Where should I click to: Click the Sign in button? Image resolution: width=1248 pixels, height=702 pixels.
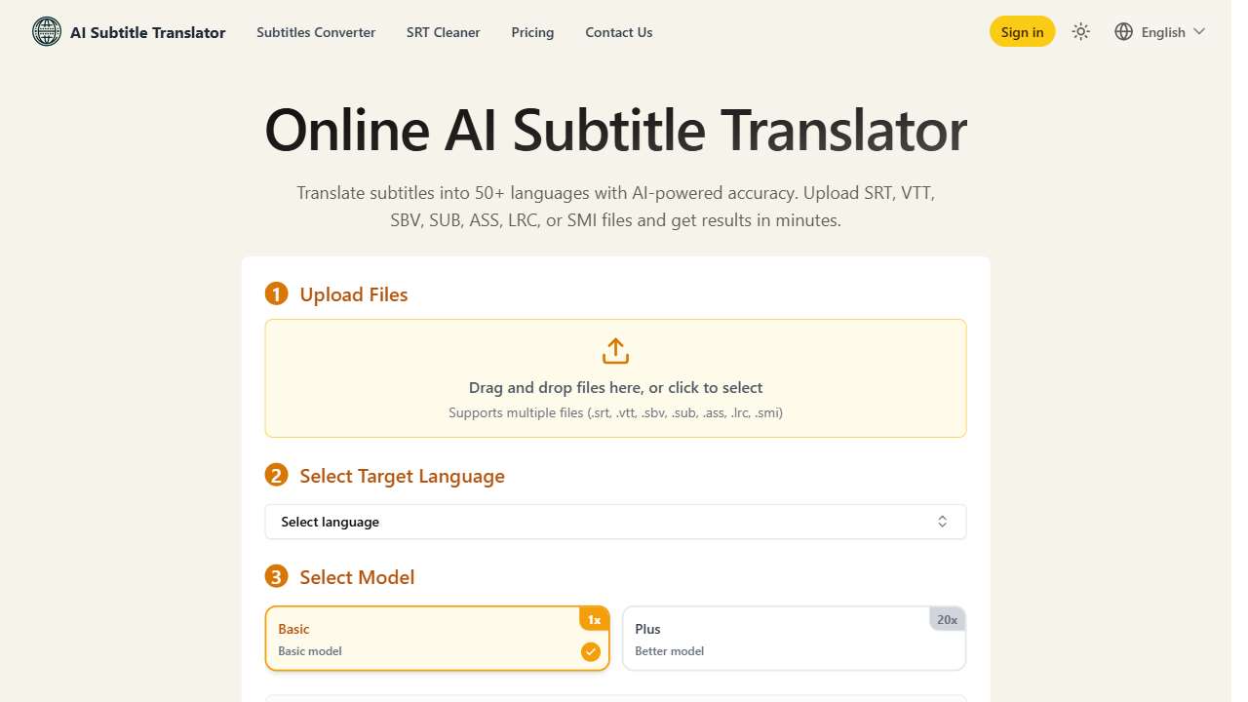tap(1022, 31)
